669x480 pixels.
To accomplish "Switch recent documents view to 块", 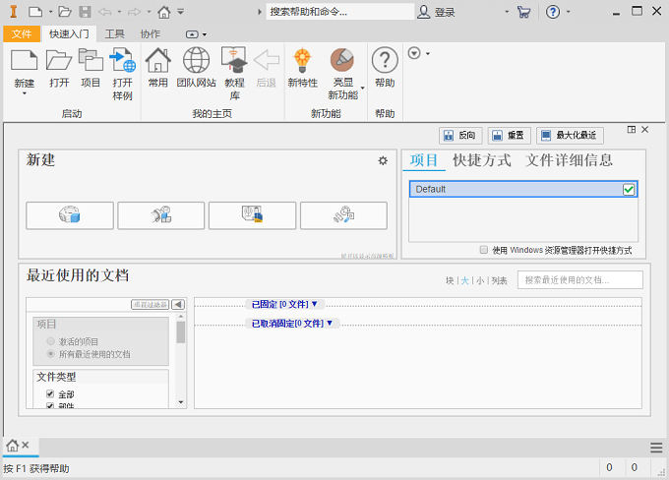I will pyautogui.click(x=450, y=280).
